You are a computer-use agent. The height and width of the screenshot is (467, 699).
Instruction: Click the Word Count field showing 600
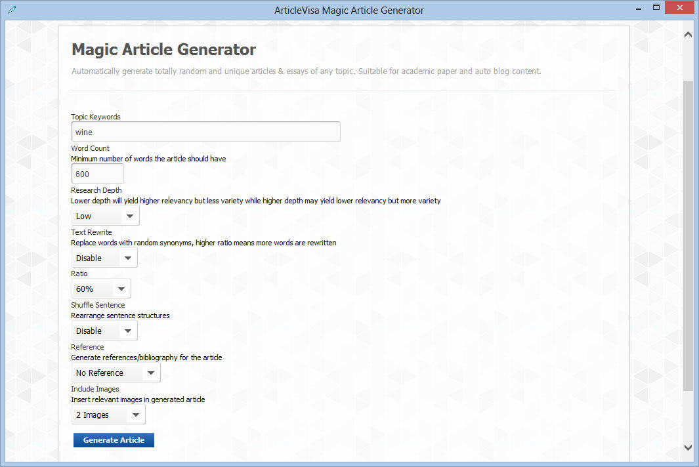[97, 174]
